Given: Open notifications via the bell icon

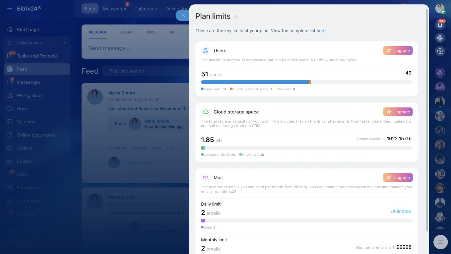Looking at the screenshot, I should pyautogui.click(x=440, y=25).
